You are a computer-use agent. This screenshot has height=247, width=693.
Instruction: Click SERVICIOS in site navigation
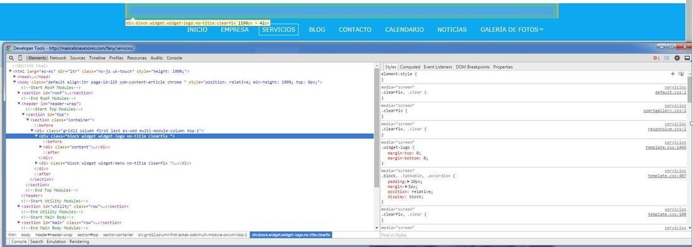coord(278,30)
